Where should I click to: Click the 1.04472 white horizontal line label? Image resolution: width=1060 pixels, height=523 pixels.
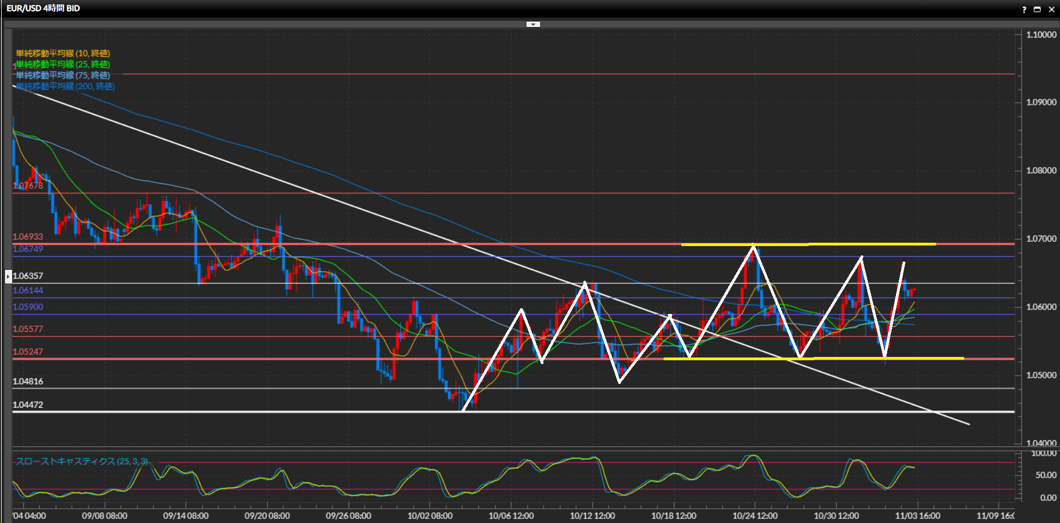point(28,404)
